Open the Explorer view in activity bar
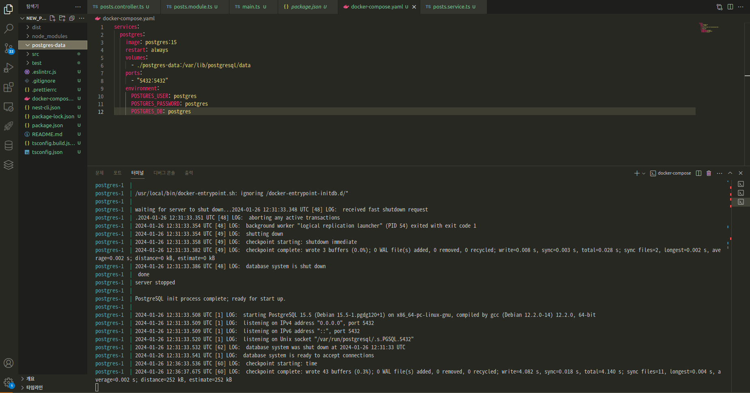Image resolution: width=750 pixels, height=393 pixels. pyautogui.click(x=9, y=9)
